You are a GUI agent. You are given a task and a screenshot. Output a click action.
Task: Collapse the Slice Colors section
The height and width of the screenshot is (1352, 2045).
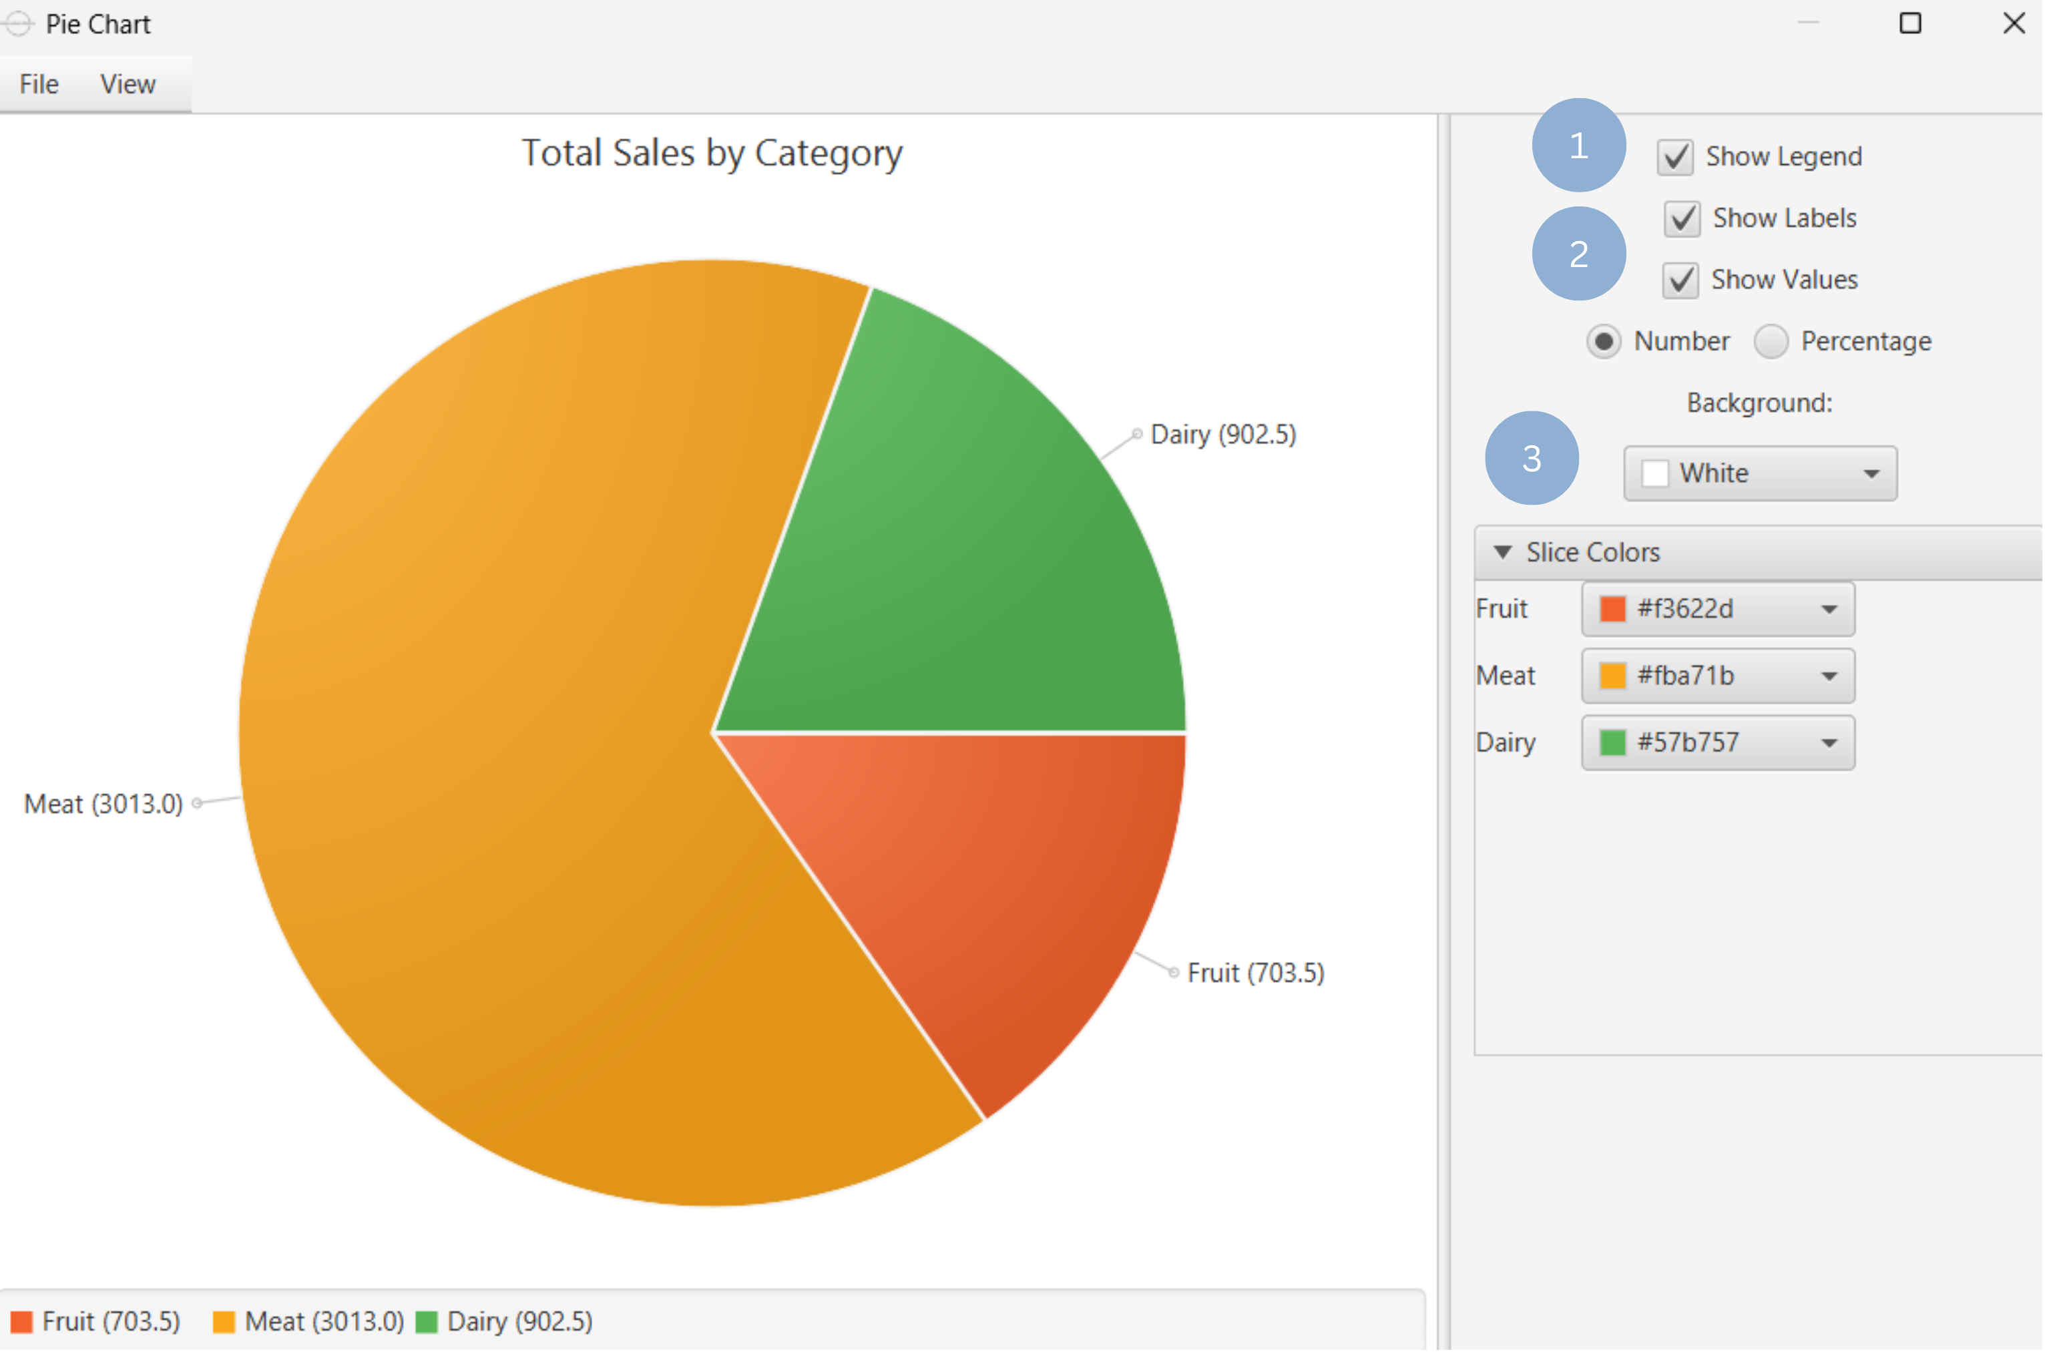point(1504,552)
